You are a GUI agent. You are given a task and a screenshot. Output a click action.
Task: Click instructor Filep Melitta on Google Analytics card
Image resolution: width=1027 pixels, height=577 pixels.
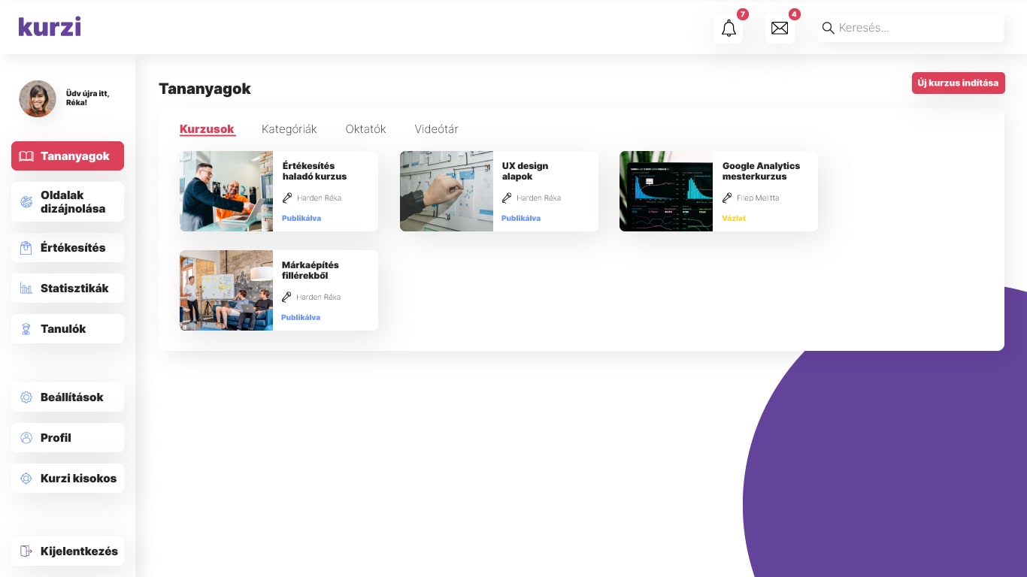[x=758, y=198]
